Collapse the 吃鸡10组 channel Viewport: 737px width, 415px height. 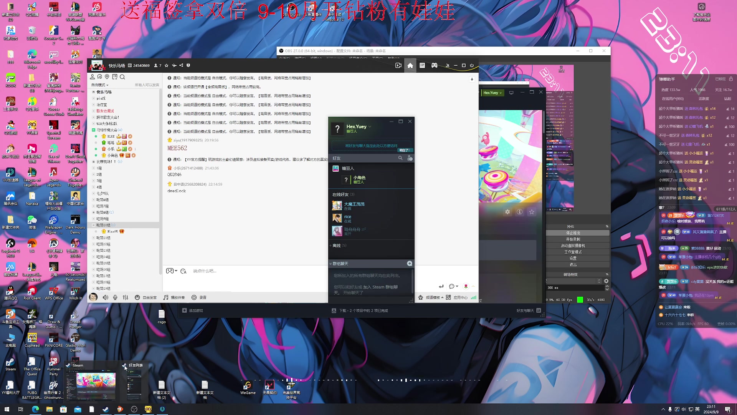(x=94, y=225)
